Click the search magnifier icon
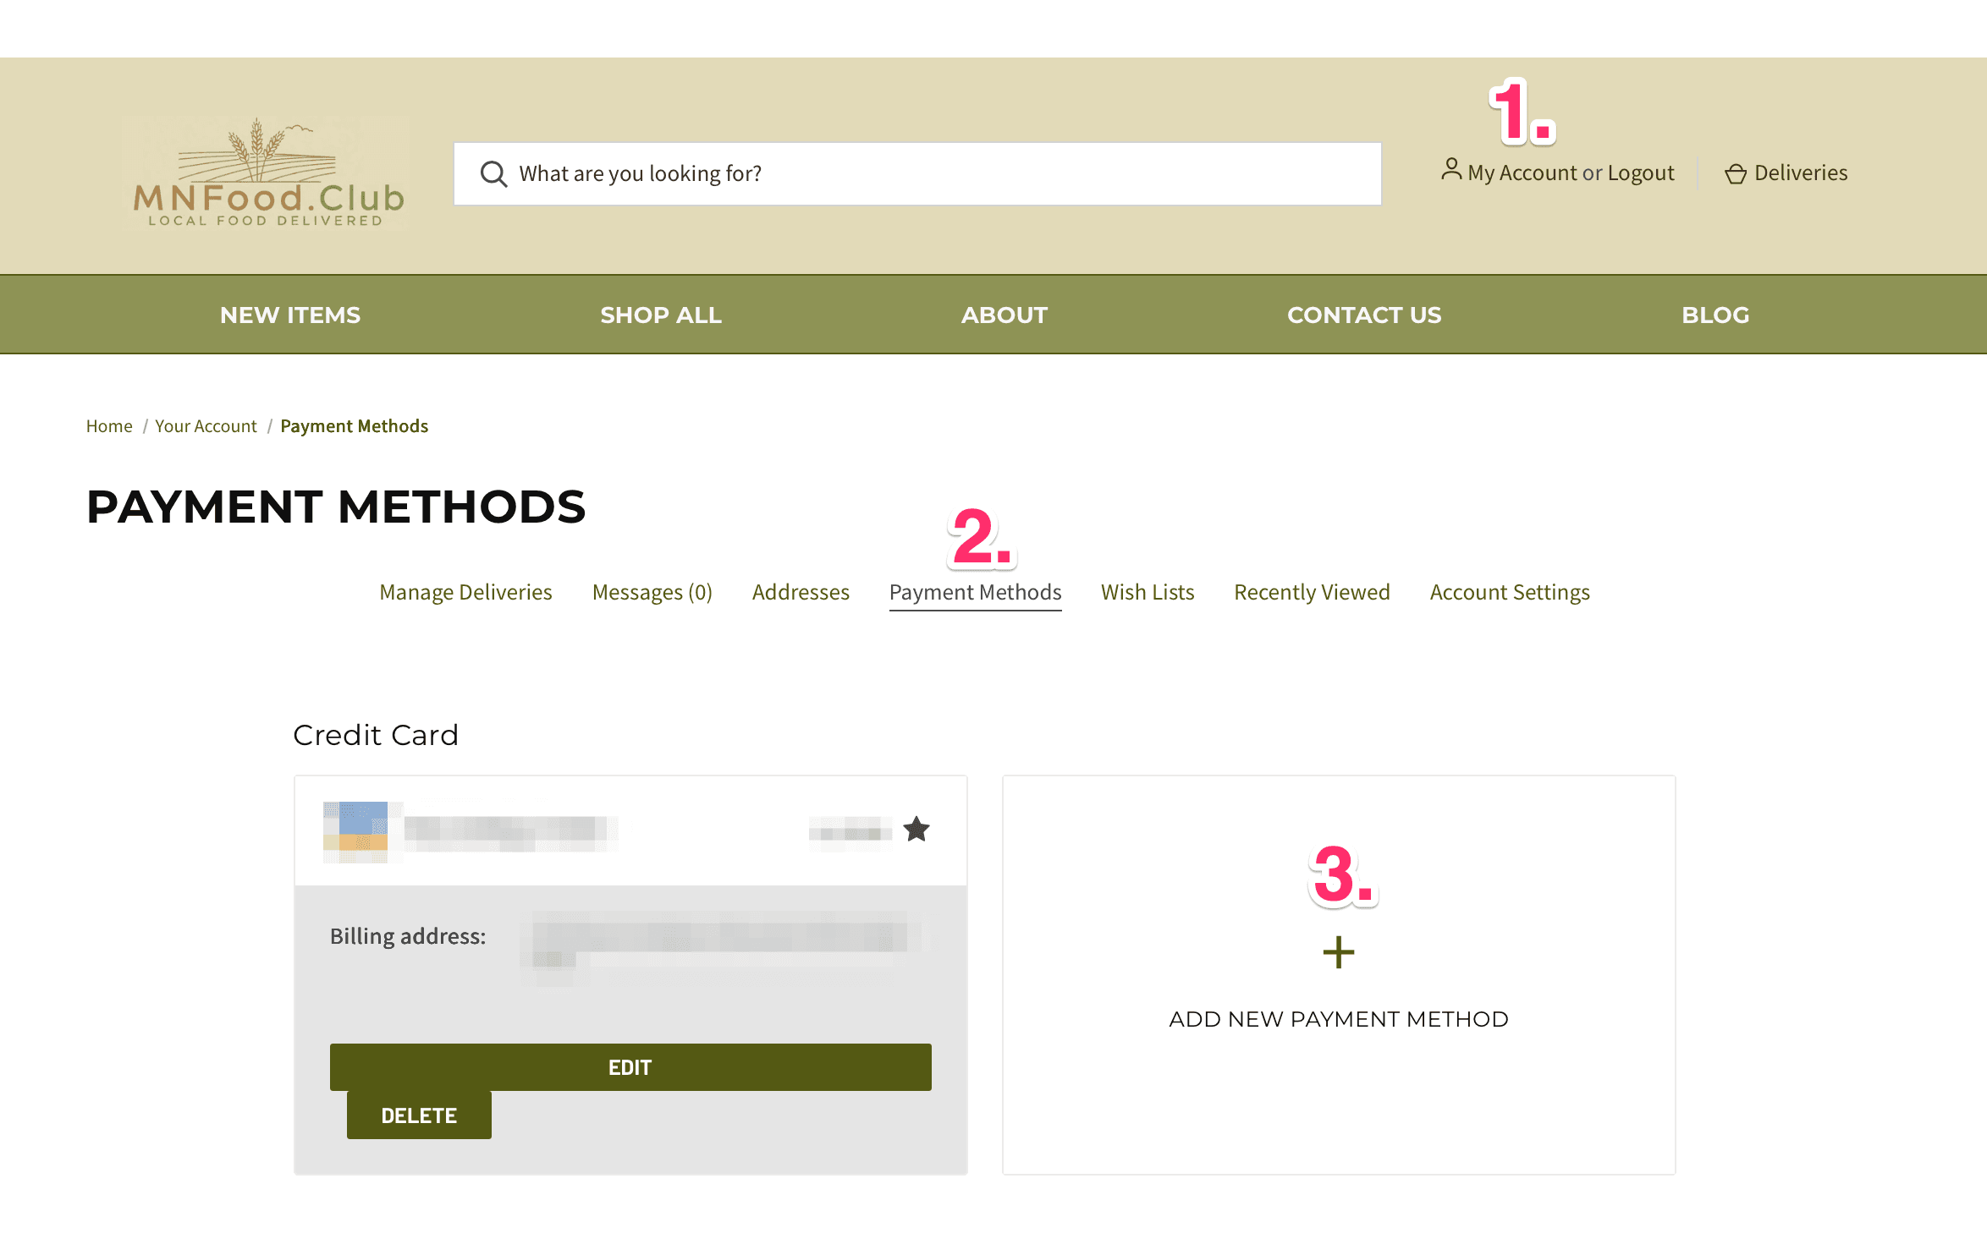This screenshot has width=1987, height=1255. click(493, 173)
